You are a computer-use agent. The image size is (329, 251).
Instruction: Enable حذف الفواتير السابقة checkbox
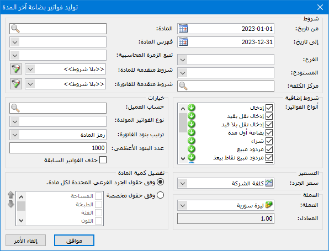103,160
